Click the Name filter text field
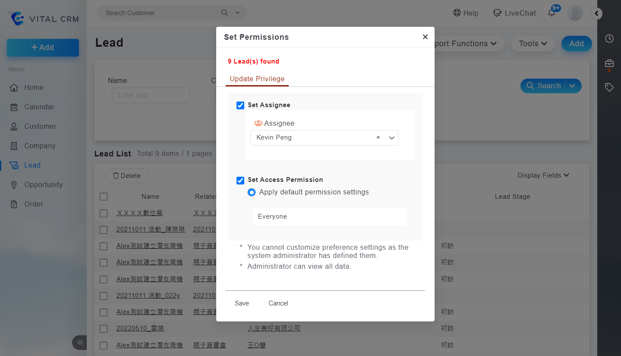The width and height of the screenshot is (621, 356). (x=151, y=95)
